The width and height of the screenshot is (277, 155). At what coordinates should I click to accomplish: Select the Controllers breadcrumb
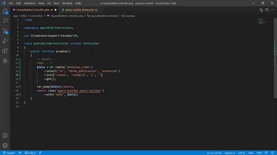[36, 16]
